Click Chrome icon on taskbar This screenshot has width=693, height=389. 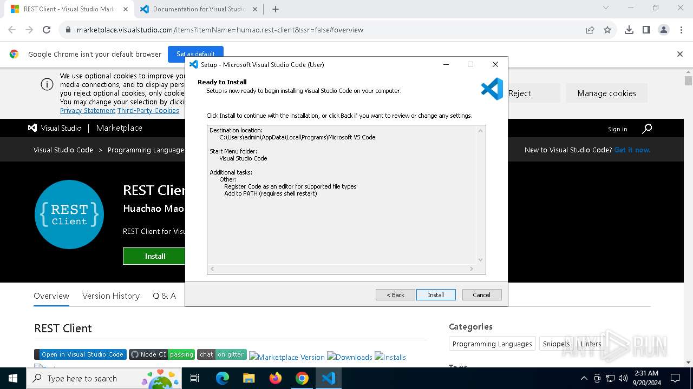[x=302, y=378]
